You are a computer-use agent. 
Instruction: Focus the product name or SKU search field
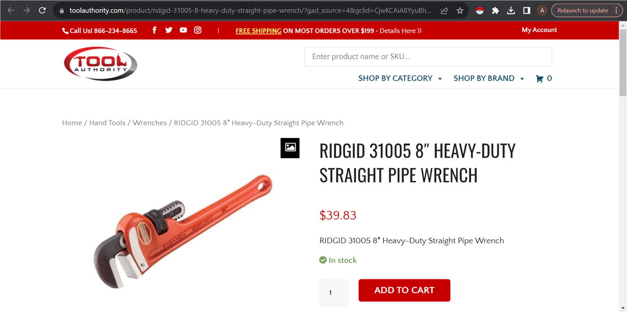pyautogui.click(x=428, y=57)
